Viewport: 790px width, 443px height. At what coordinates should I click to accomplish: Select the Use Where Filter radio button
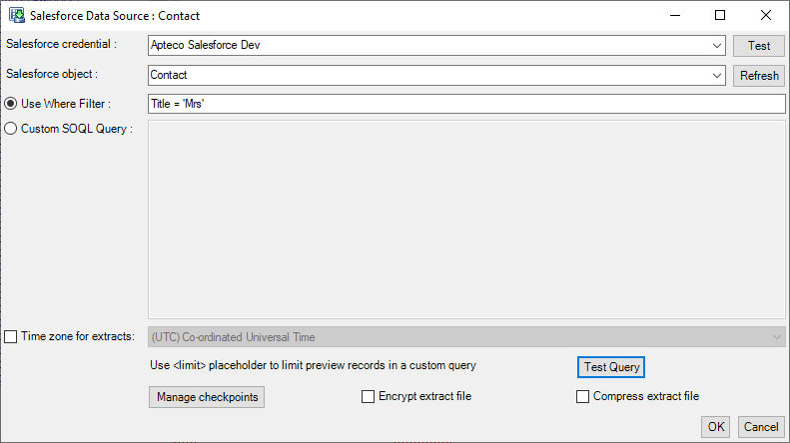[x=11, y=104]
